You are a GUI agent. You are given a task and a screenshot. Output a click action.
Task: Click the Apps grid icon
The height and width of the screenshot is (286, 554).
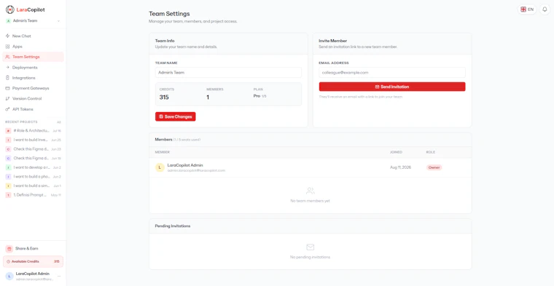[7, 47]
